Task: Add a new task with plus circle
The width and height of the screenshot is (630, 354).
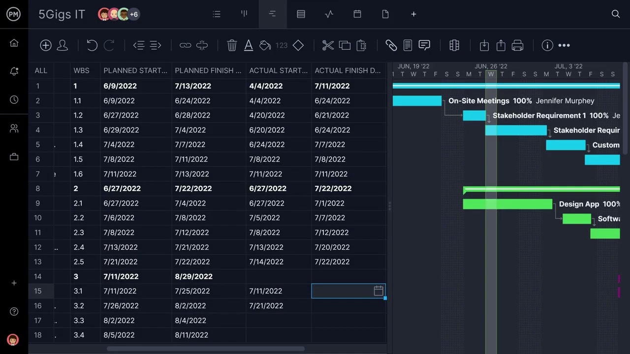Action: [46, 45]
